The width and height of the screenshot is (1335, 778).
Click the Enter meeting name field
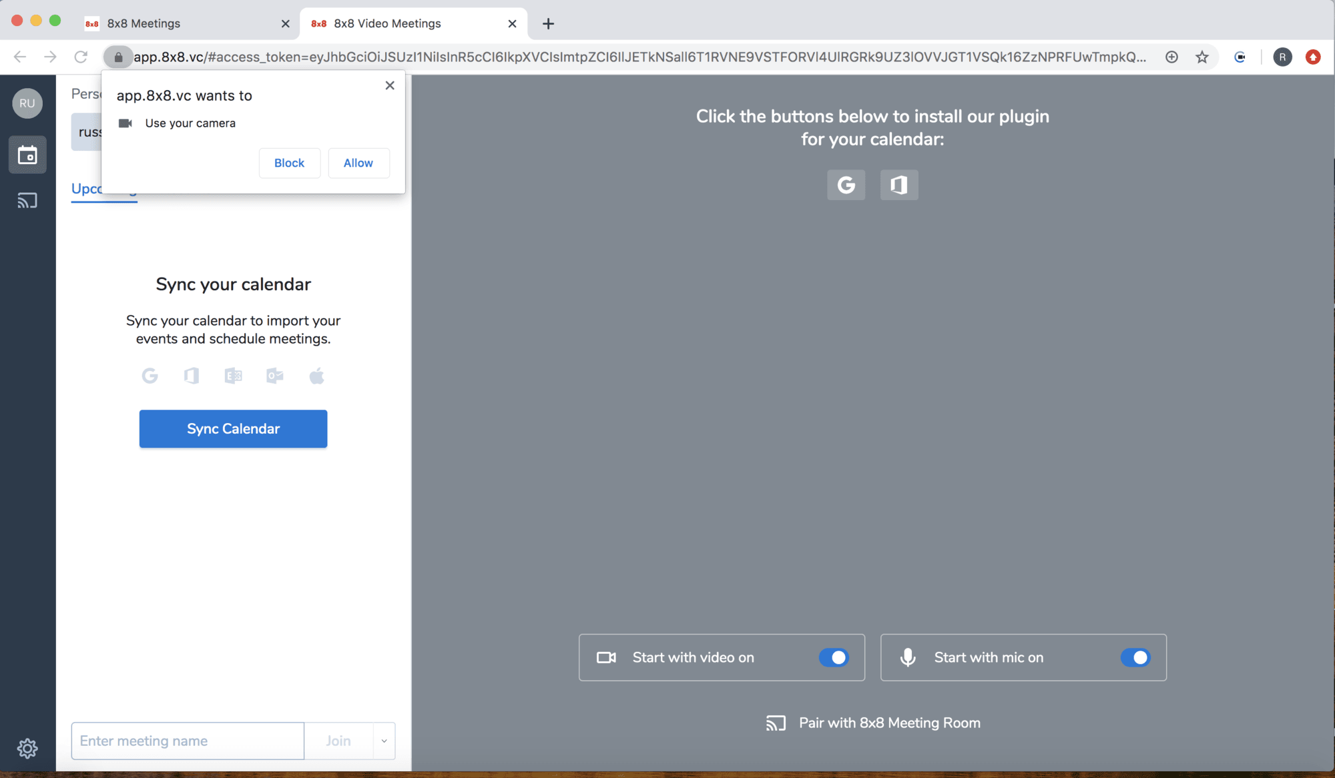click(x=188, y=741)
